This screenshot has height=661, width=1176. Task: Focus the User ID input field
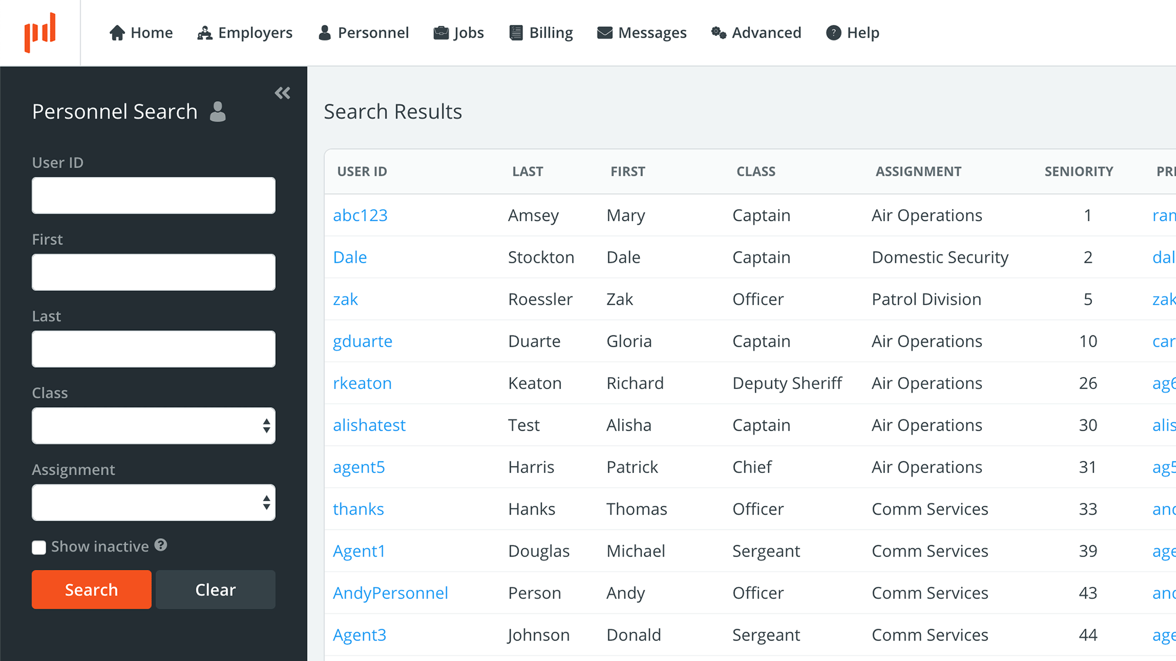(153, 195)
